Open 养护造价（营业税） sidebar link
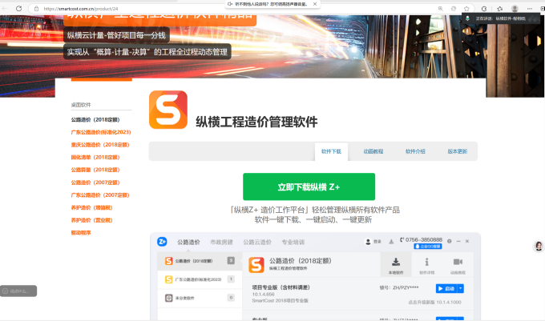This screenshot has height=321, width=545. 91,220
